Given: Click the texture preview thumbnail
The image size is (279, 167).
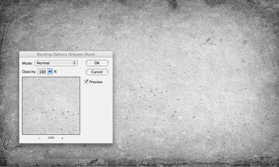Looking at the screenshot, I should (51, 106).
